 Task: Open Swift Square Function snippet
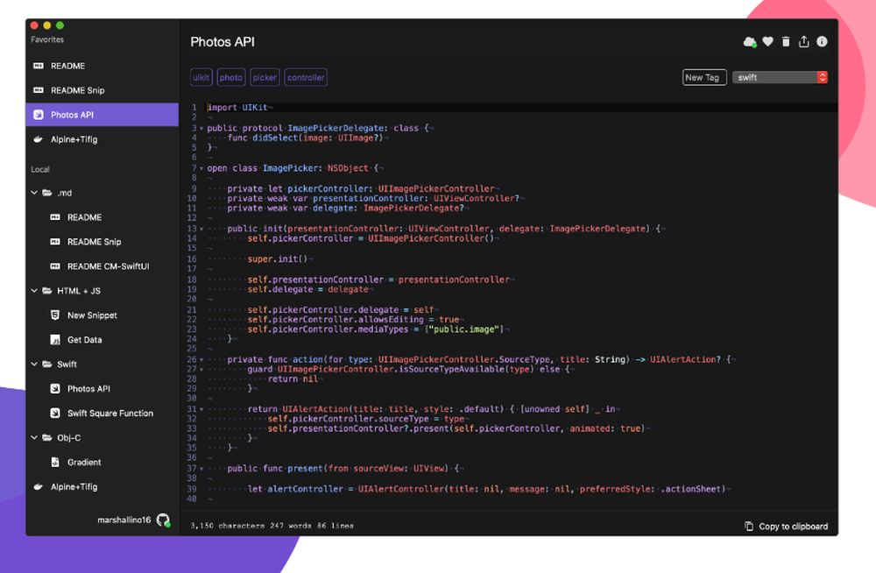click(102, 414)
